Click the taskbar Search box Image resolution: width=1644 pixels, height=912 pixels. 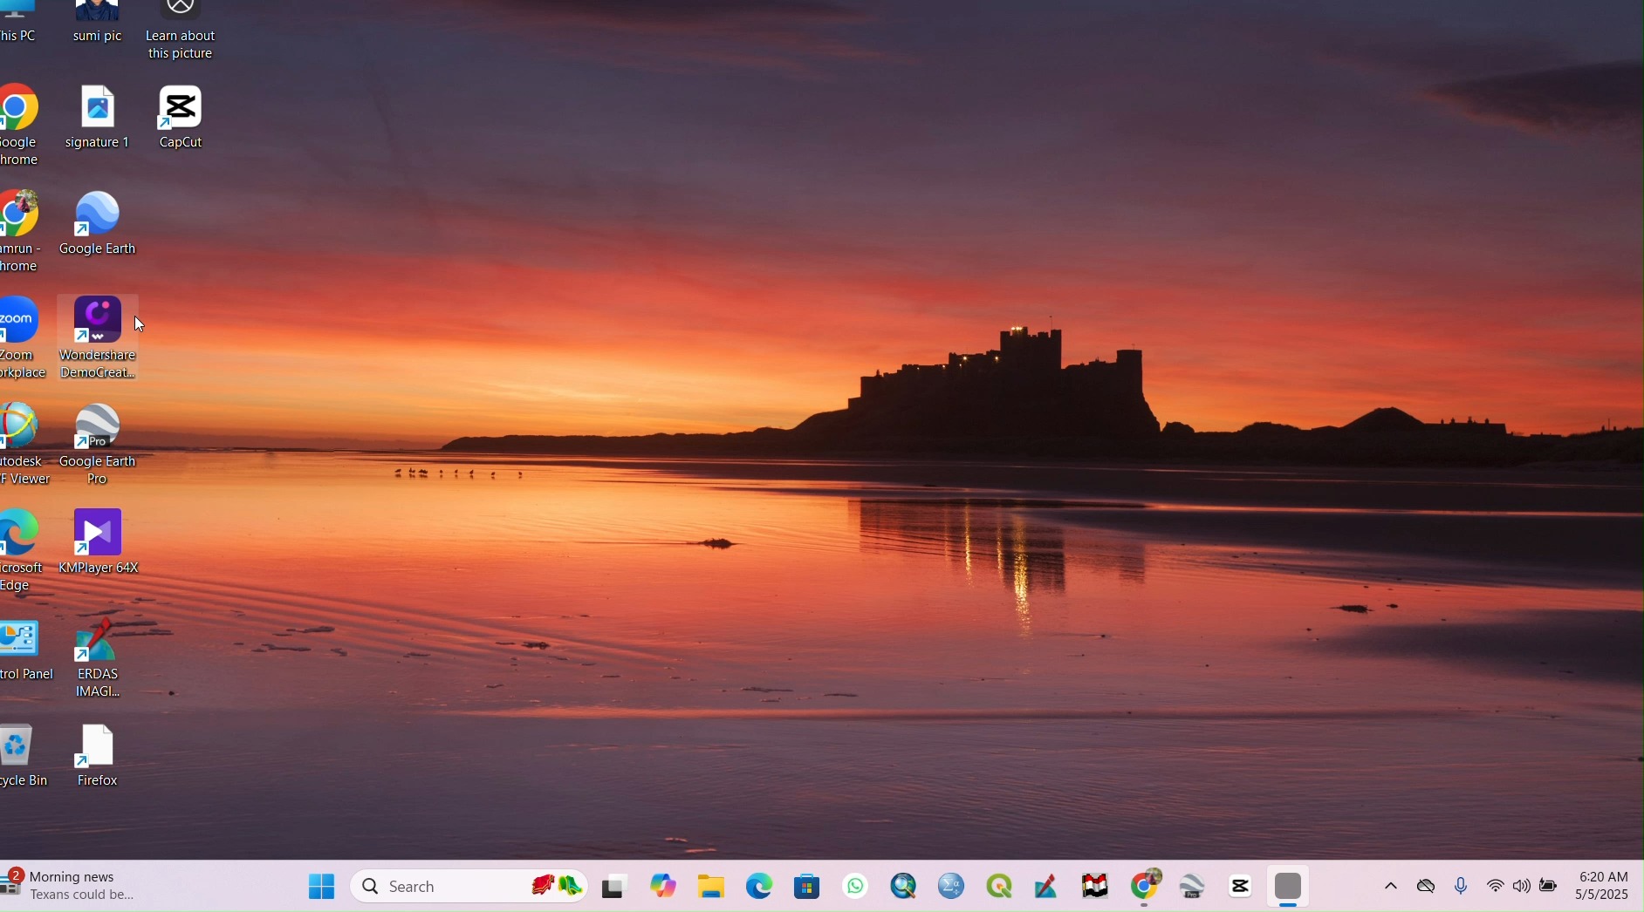[x=469, y=887]
